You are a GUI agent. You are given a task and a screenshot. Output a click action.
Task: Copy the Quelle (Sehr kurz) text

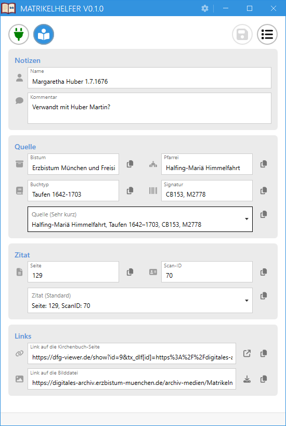pos(264,214)
